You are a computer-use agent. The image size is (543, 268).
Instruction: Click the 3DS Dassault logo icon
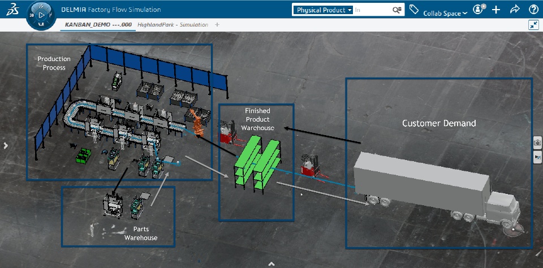point(12,10)
